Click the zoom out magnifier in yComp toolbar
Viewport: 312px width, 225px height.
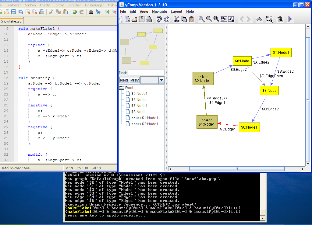click(x=209, y=19)
